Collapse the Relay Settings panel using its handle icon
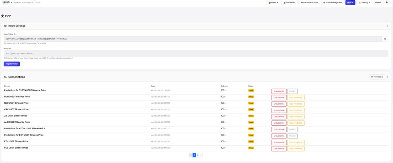 point(387,26)
